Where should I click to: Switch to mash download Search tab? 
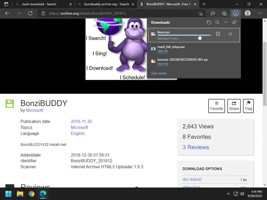coord(39,4)
